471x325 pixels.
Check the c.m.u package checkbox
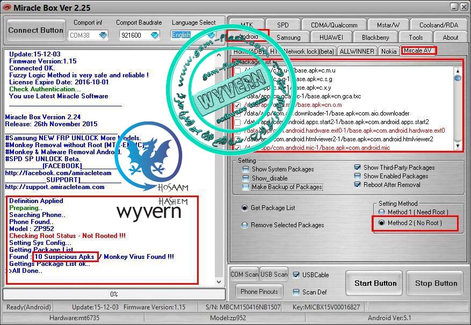click(237, 70)
